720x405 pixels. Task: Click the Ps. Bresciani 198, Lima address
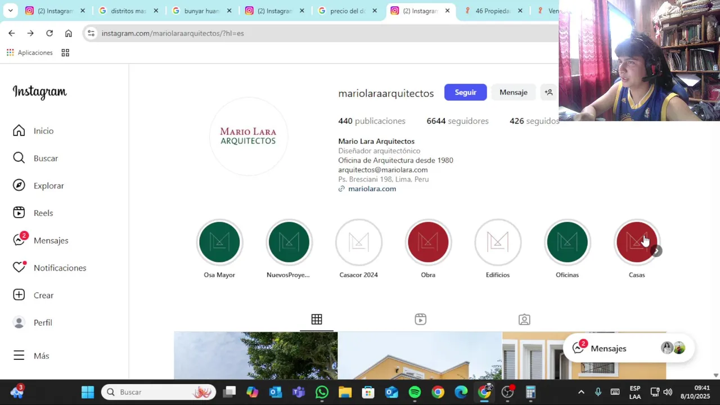tap(383, 179)
